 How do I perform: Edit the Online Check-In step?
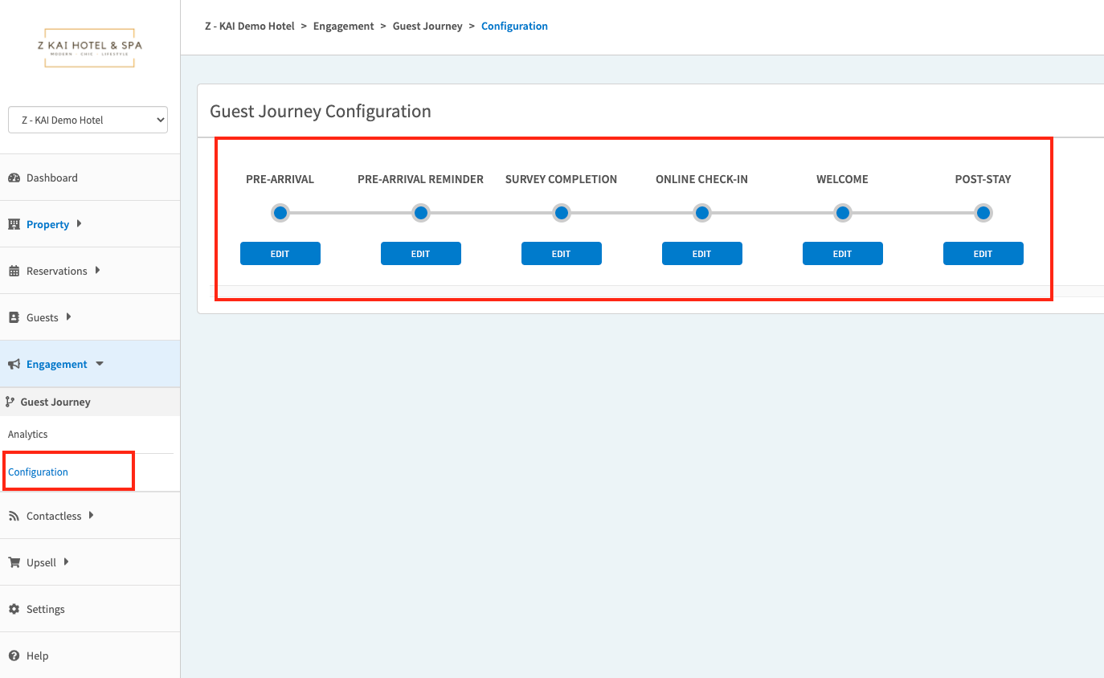tap(701, 254)
